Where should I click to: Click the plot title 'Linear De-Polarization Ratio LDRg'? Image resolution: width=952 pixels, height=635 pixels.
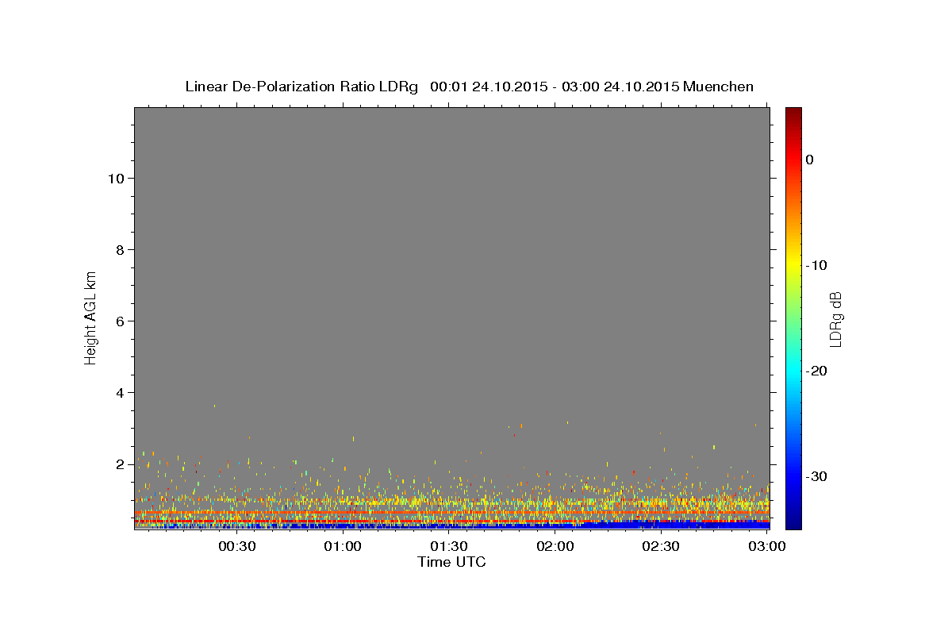[x=301, y=87]
